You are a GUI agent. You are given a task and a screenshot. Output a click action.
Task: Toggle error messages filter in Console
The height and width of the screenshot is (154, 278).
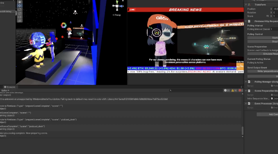241,91
